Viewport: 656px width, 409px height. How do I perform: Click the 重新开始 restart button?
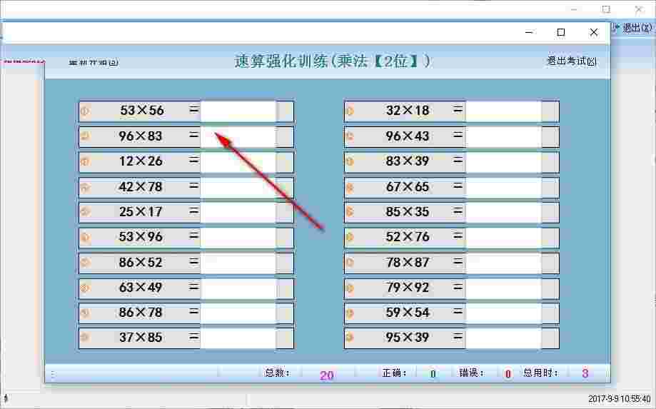94,63
